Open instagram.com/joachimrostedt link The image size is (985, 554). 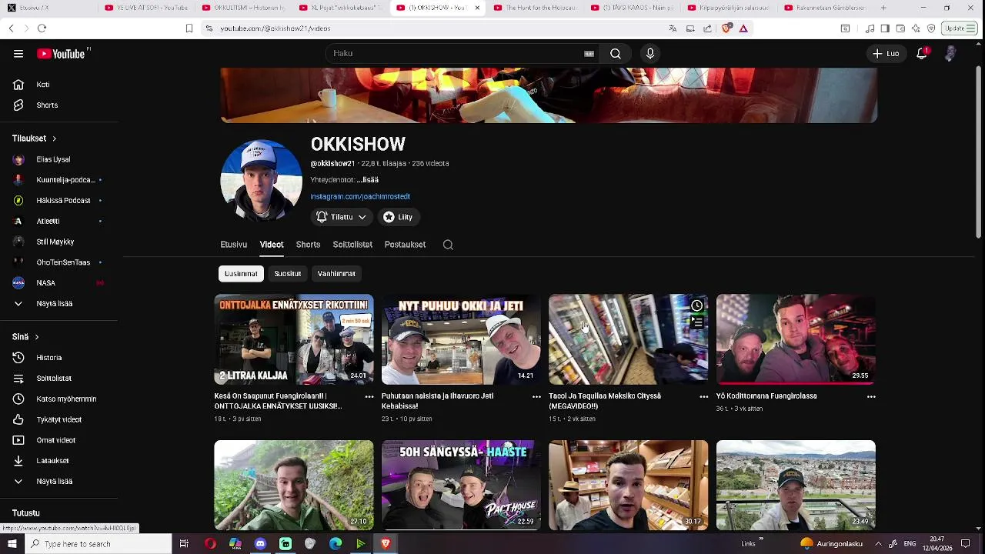[x=360, y=197]
